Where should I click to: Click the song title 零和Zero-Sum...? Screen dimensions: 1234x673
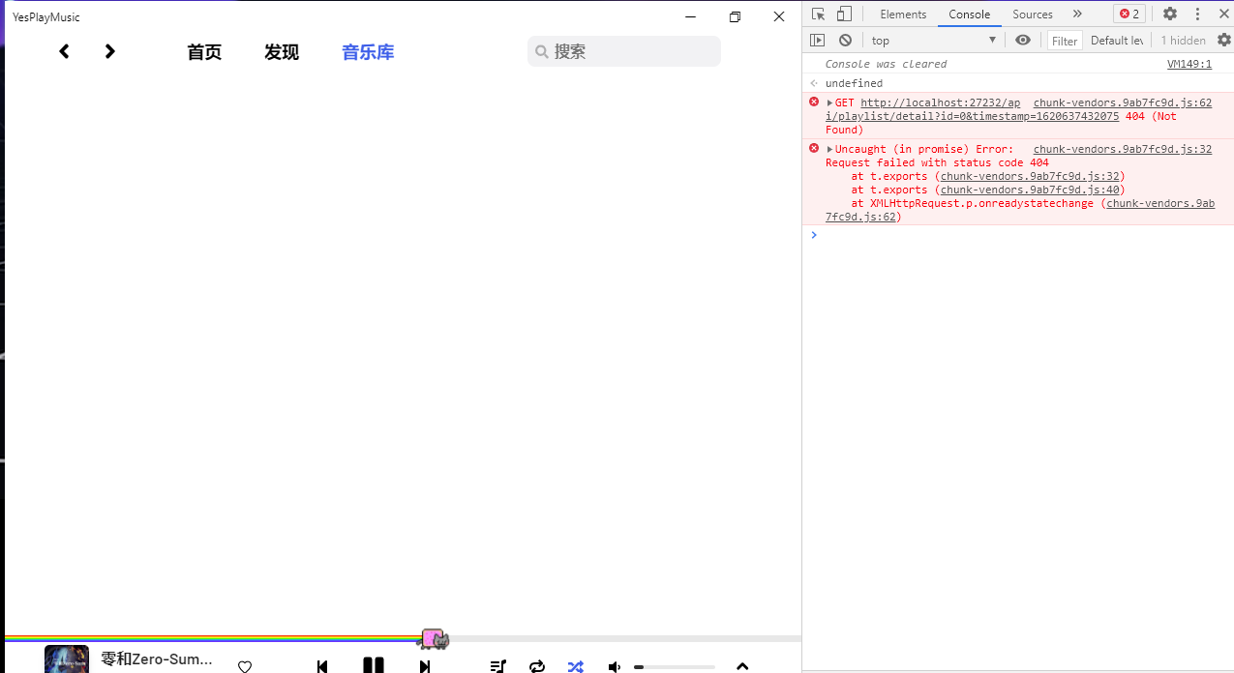click(157, 659)
